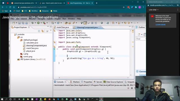180x101 pixels.
Task: Open the dropdown arrow next to Eclipse Debug button
Action: pos(35,23)
